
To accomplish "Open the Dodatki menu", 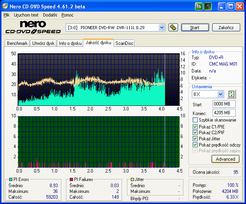I will click(x=50, y=15).
